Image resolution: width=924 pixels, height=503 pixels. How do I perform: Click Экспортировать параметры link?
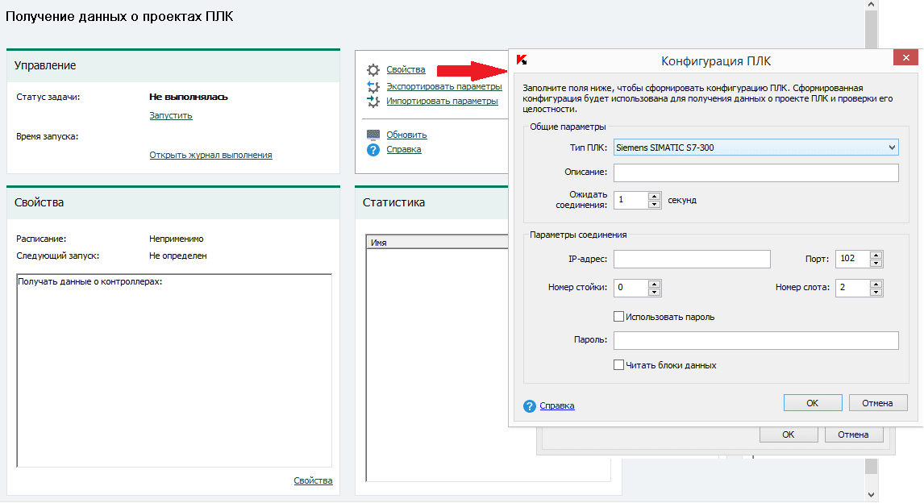click(x=444, y=86)
